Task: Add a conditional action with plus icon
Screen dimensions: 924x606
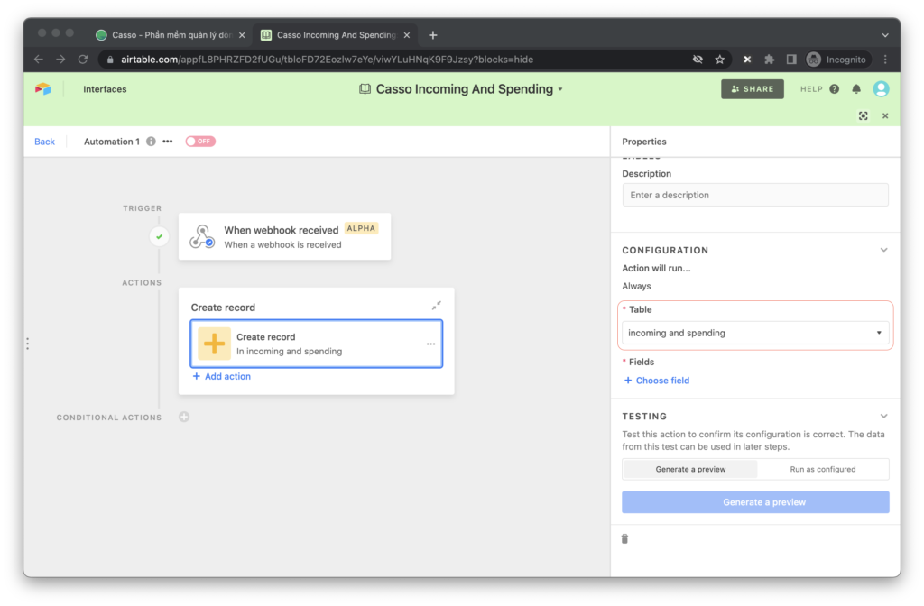Action: [x=184, y=417]
